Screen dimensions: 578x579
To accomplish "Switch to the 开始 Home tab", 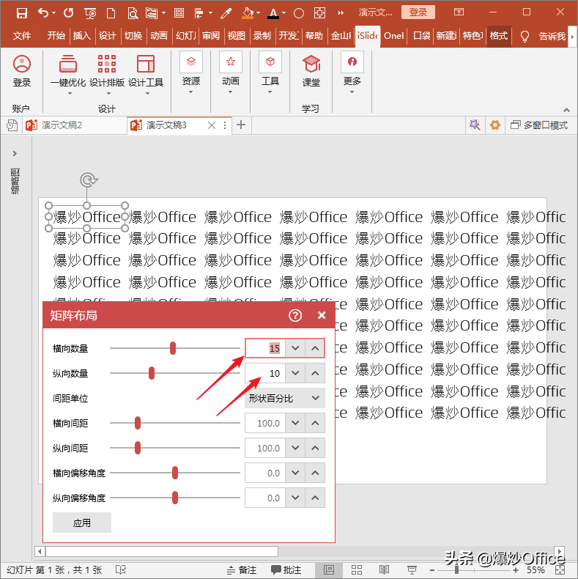I will 56,36.
